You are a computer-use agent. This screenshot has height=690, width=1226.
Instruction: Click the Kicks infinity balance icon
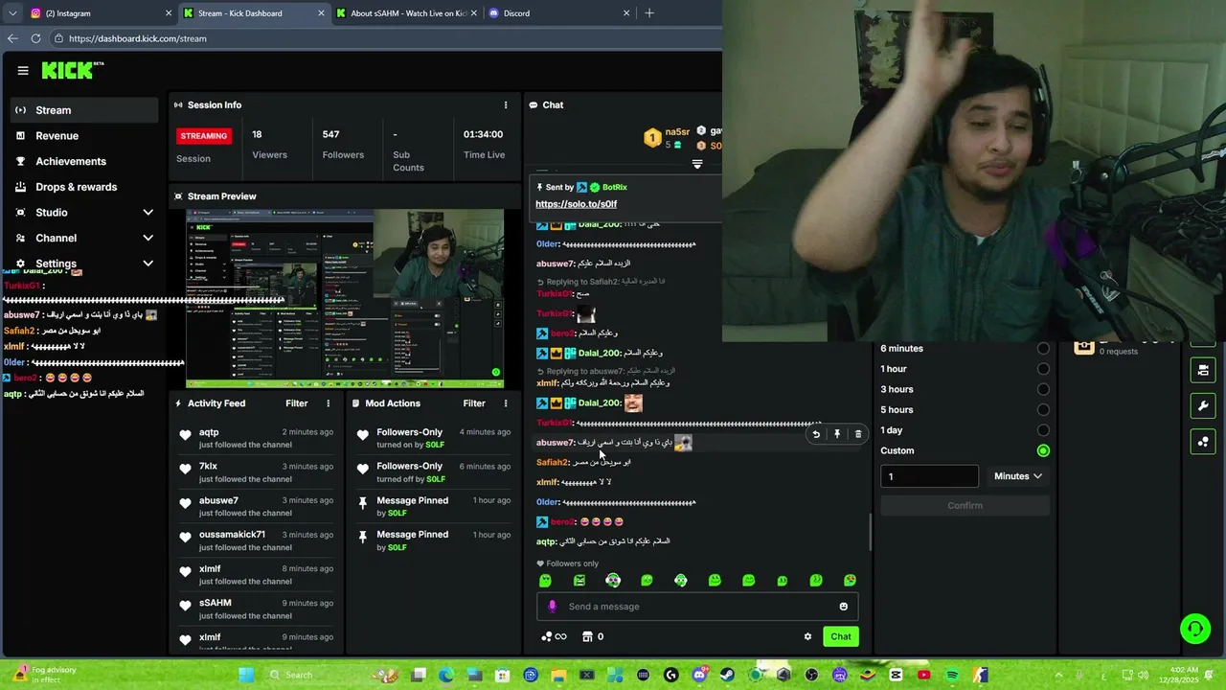coord(554,636)
